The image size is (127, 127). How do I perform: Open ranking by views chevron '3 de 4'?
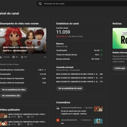coord(45,70)
